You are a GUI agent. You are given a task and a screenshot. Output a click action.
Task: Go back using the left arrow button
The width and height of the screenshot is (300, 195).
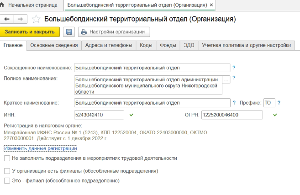7,19
